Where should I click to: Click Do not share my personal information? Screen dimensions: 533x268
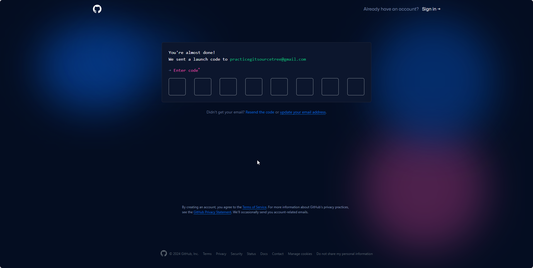[345, 254]
